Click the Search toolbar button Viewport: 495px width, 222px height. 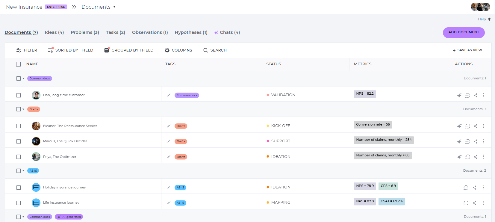pyautogui.click(x=215, y=50)
